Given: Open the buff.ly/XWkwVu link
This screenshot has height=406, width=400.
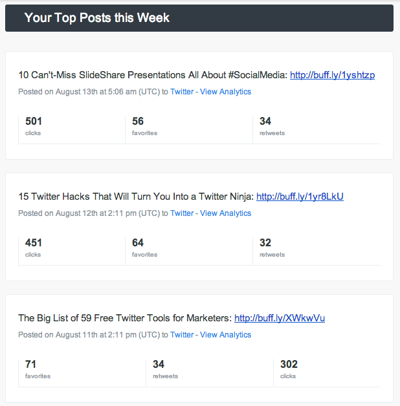Looking at the screenshot, I should [x=280, y=318].
